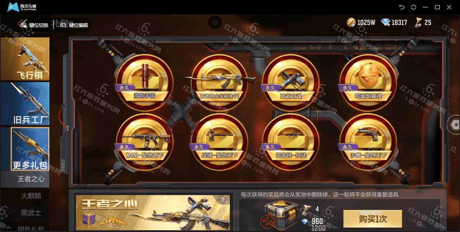The image size is (460, 232).
Task: Choose the 战锤-獒世天下 reward icon
Action: (x=219, y=142)
